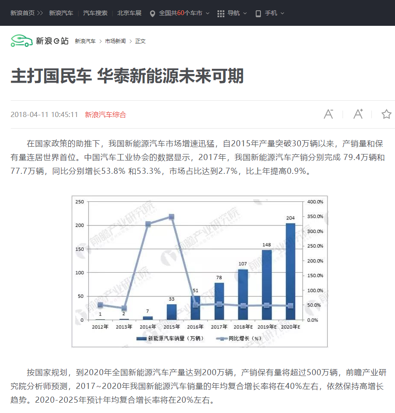Viewport: 395px width, 413px height.
Task: Open 北京车展 in top navigation
Action: tap(129, 13)
